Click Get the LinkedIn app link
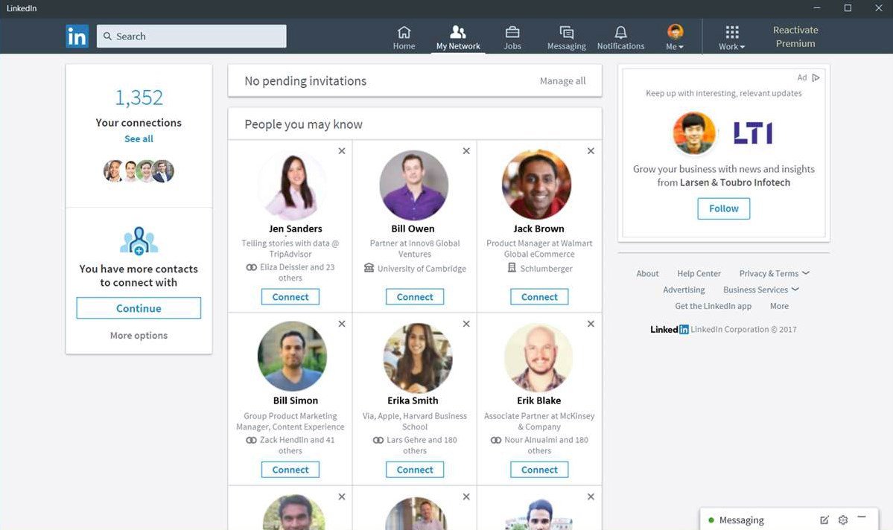 713,306
